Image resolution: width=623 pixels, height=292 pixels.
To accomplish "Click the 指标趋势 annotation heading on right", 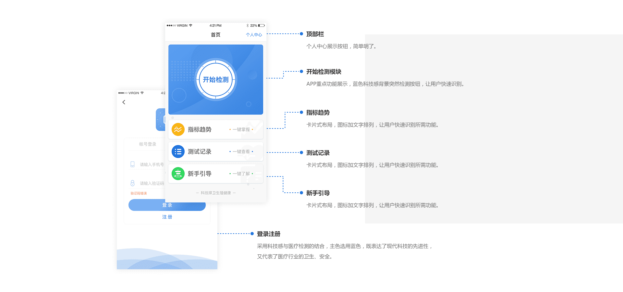I will pyautogui.click(x=318, y=113).
